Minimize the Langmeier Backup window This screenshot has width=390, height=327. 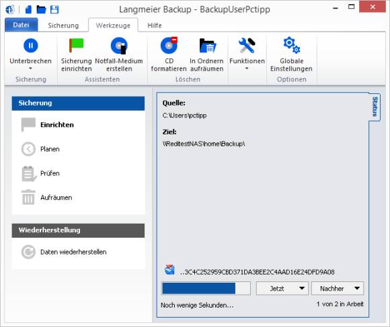click(336, 7)
